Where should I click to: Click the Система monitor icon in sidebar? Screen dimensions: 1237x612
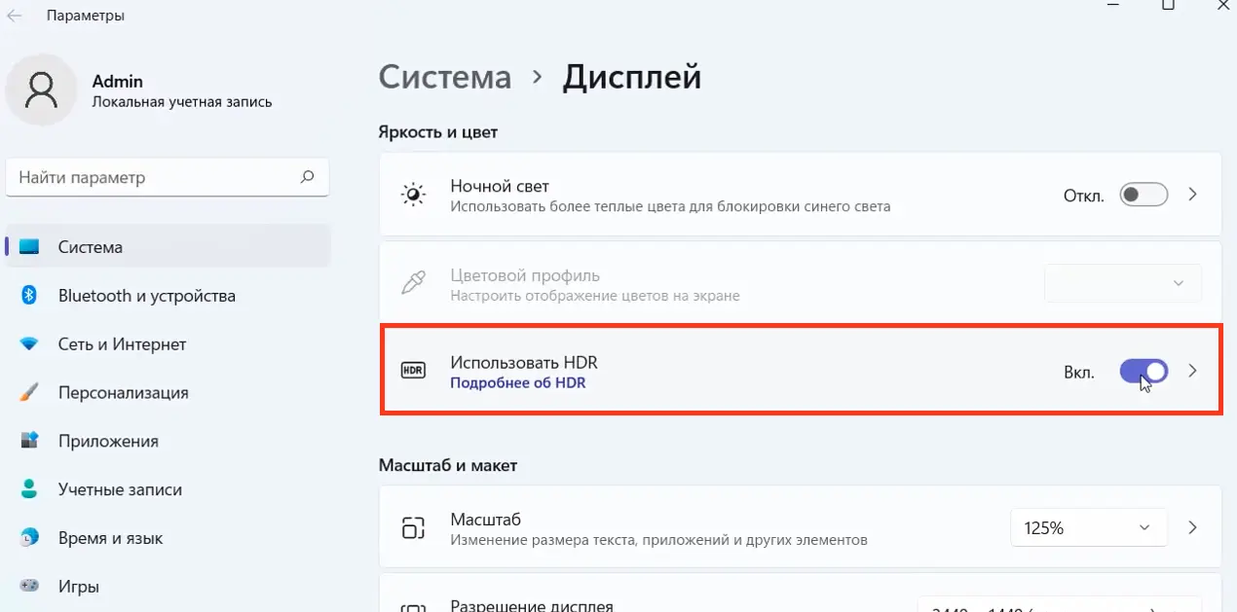(29, 247)
